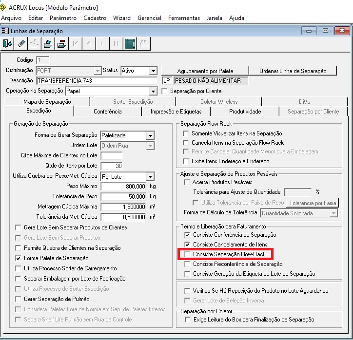Open the Parâmetro menu
The width and height of the screenshot is (353, 340).
pos(63,18)
